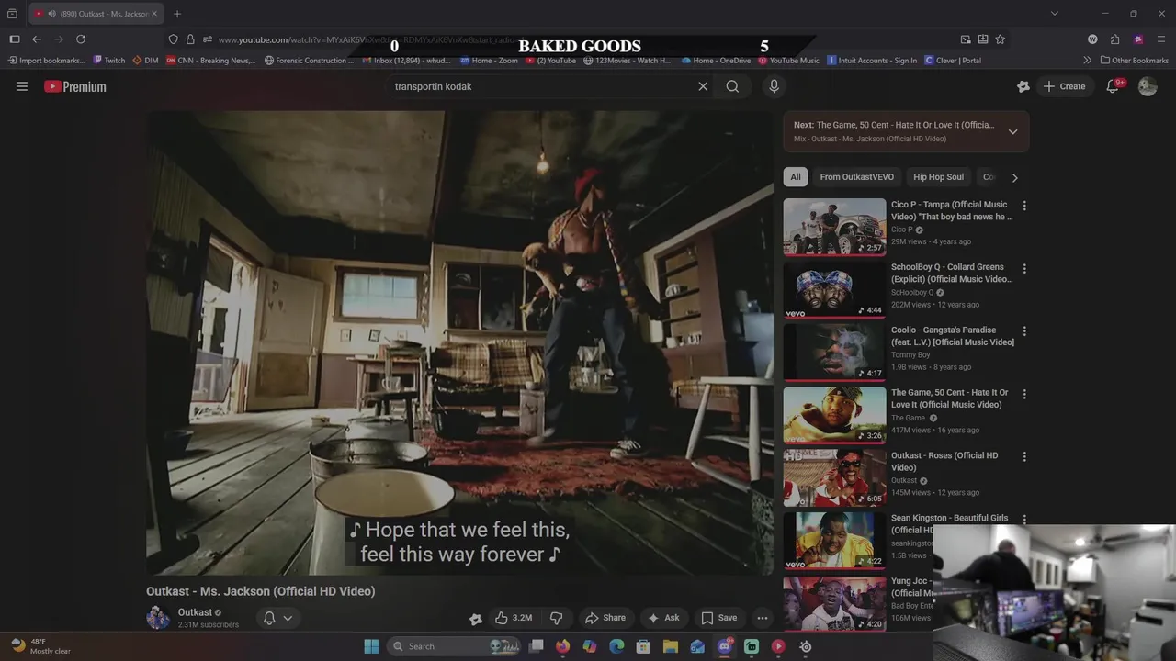Image resolution: width=1176 pixels, height=661 pixels.
Task: Play Coolio Gangsta's Paradise thumbnail
Action: point(834,352)
